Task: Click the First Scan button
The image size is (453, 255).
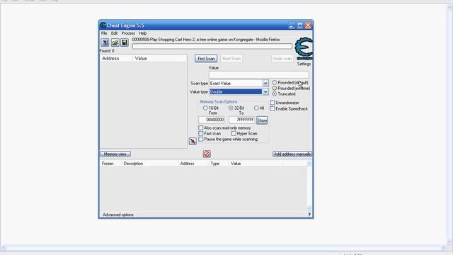Action: (206, 58)
